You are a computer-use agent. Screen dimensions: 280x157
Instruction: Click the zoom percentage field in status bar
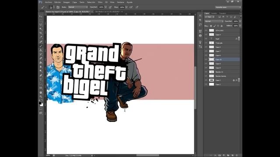pyautogui.click(x=48, y=156)
